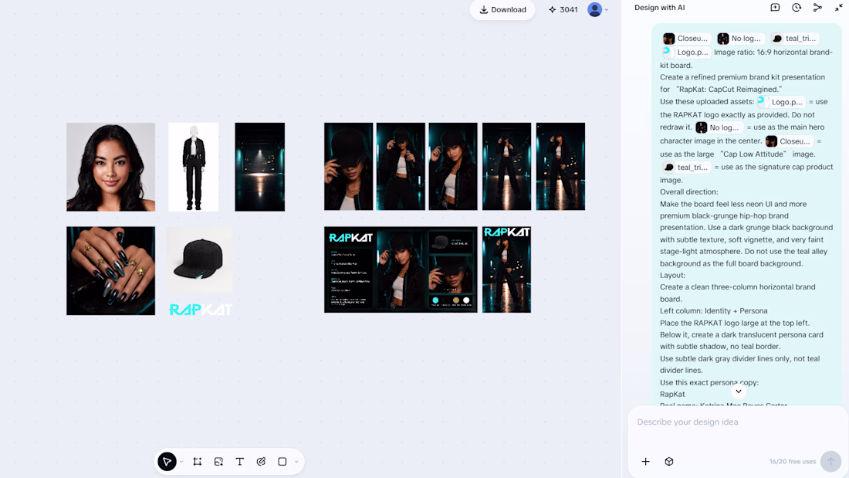Select the teal RAPKAT logo on canvas
The height and width of the screenshot is (478, 849).
point(201,310)
